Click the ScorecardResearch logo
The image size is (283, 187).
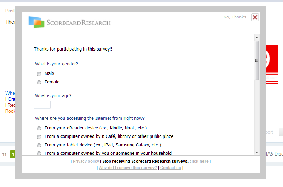(x=69, y=22)
